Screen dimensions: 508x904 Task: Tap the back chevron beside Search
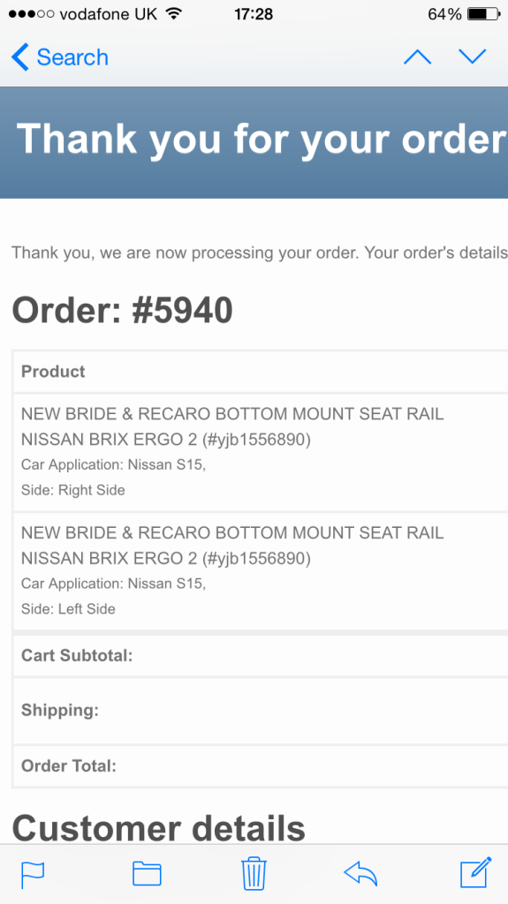click(x=19, y=57)
